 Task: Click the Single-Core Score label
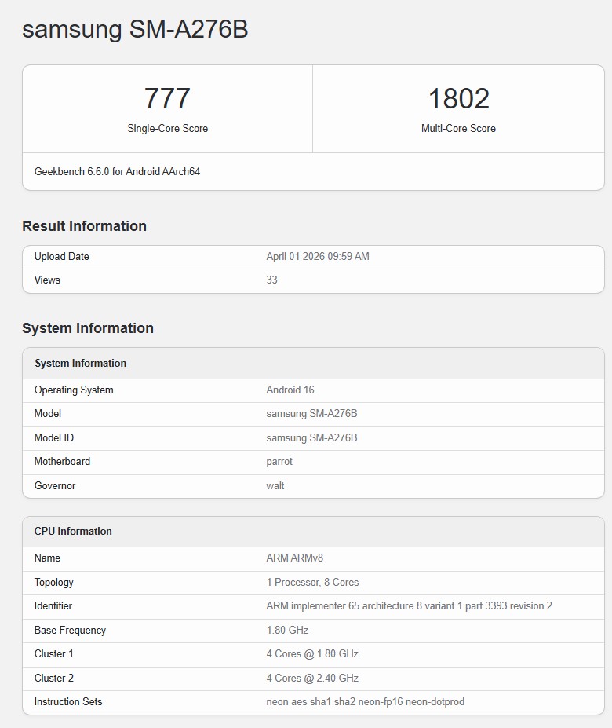pos(167,128)
